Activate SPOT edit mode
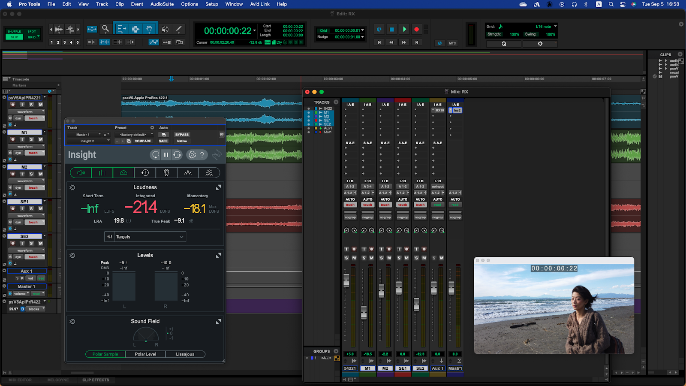The image size is (686, 386). [32, 31]
